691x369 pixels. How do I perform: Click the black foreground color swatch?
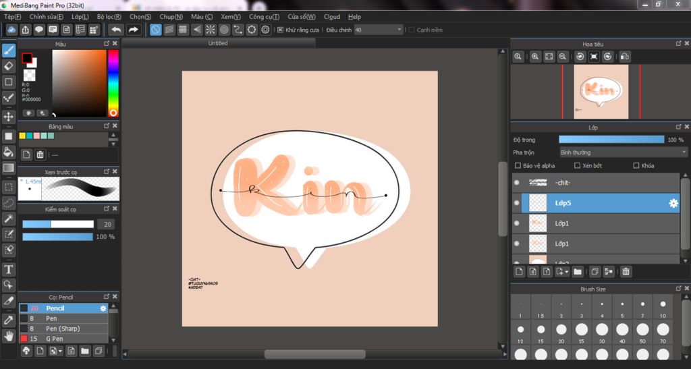(x=27, y=58)
